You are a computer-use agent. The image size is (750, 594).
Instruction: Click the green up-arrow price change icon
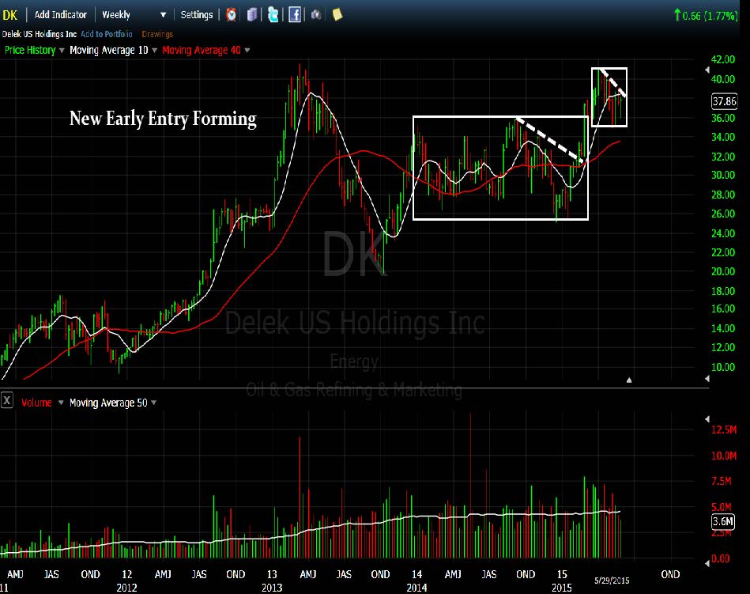pos(677,15)
